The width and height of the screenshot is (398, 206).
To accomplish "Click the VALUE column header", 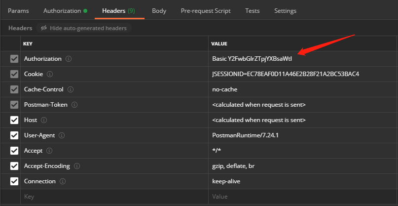I will (x=219, y=44).
